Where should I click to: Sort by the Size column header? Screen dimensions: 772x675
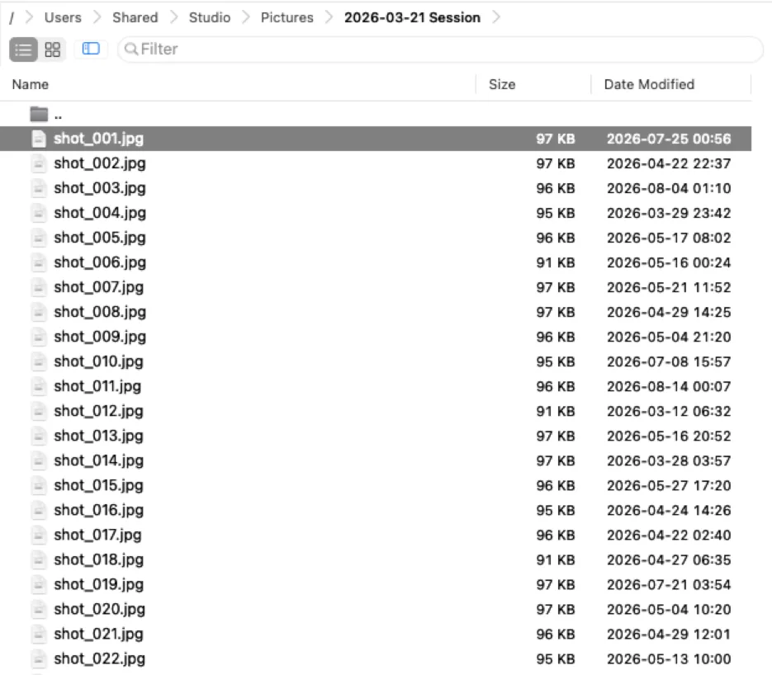pyautogui.click(x=502, y=85)
